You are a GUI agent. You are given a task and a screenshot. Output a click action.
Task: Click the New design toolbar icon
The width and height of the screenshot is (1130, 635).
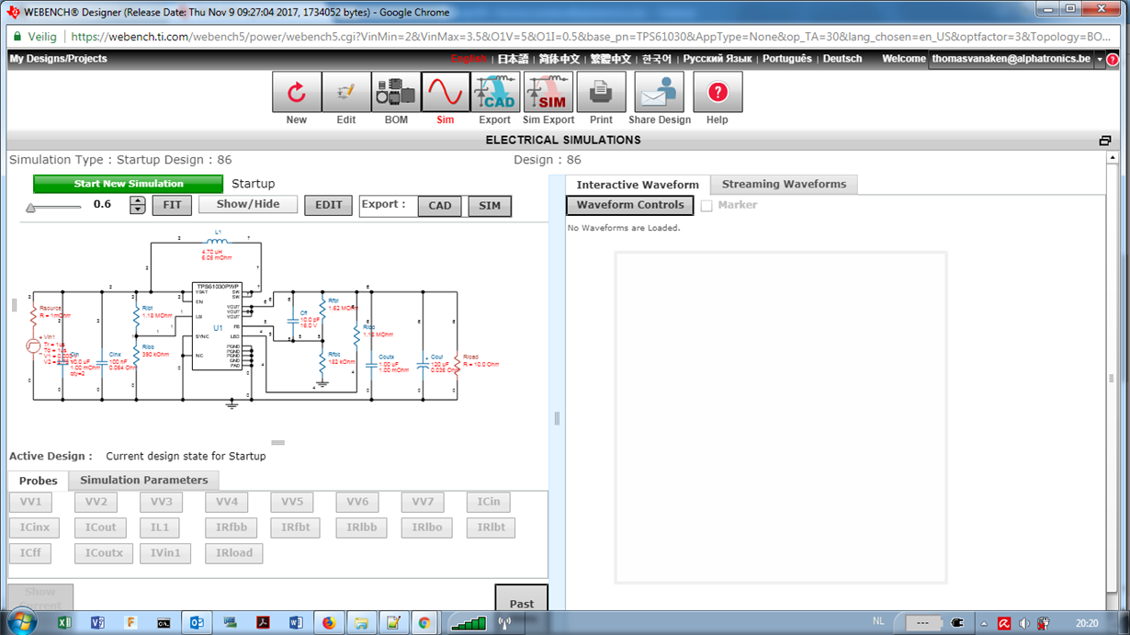pos(297,92)
